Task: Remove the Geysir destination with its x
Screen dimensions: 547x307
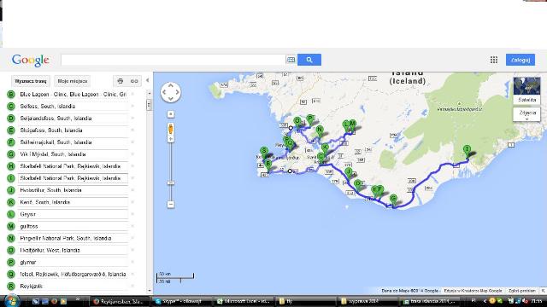Action: coord(132,214)
